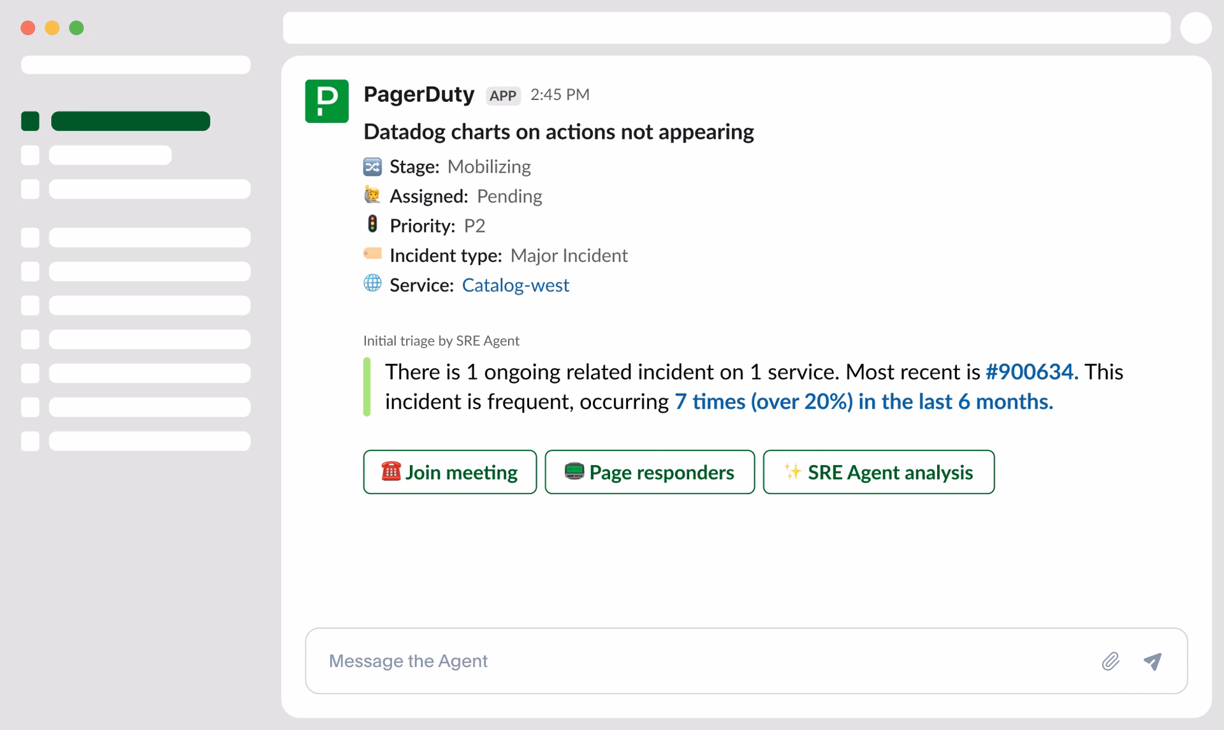Click the paperclip attachment icon
Screen dimensions: 1224x730
[x=1111, y=661]
